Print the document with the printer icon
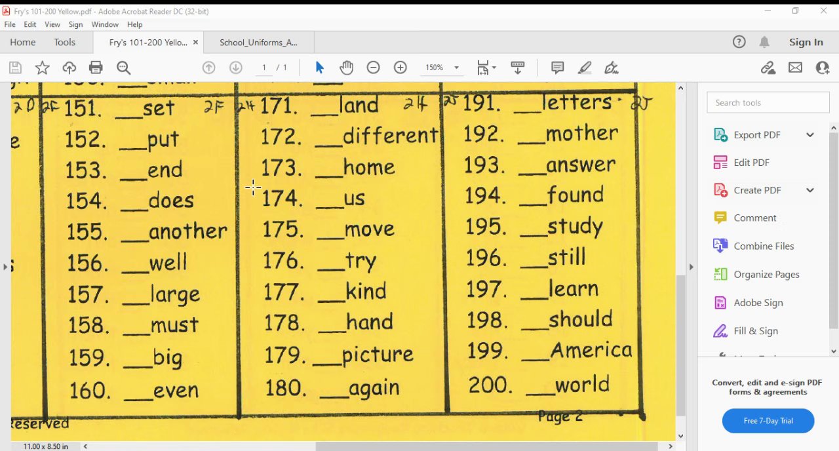This screenshot has width=839, height=451. (96, 68)
